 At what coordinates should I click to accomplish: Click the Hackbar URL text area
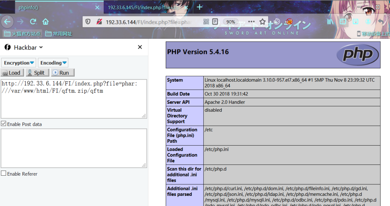coord(74,99)
